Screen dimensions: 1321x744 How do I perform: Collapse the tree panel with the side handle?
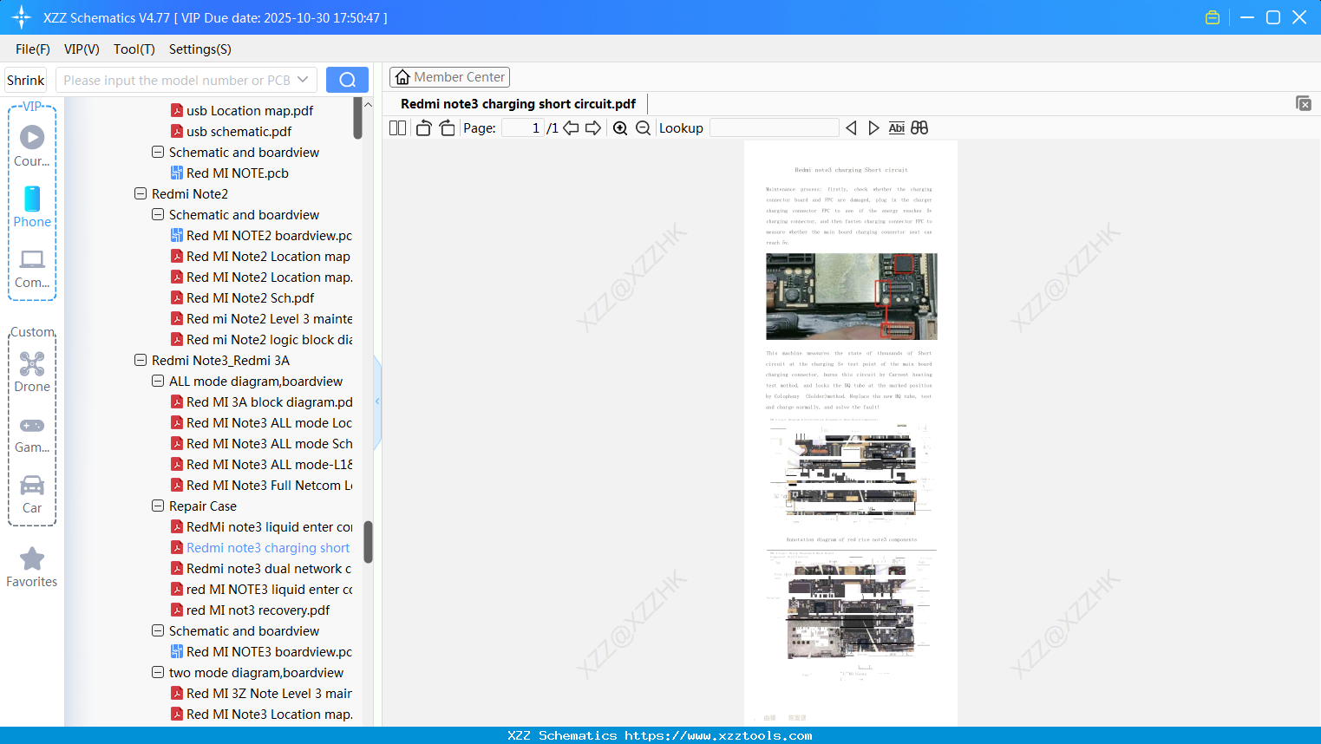(377, 401)
